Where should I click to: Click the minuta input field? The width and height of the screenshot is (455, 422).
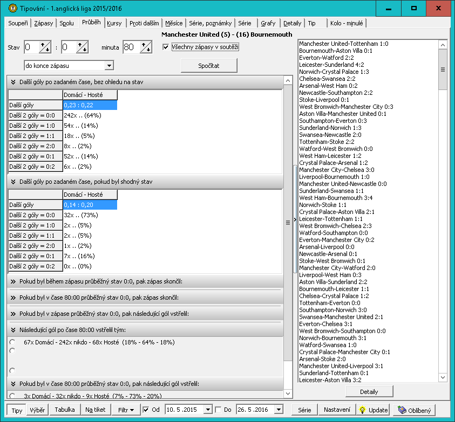pyautogui.click(x=132, y=47)
